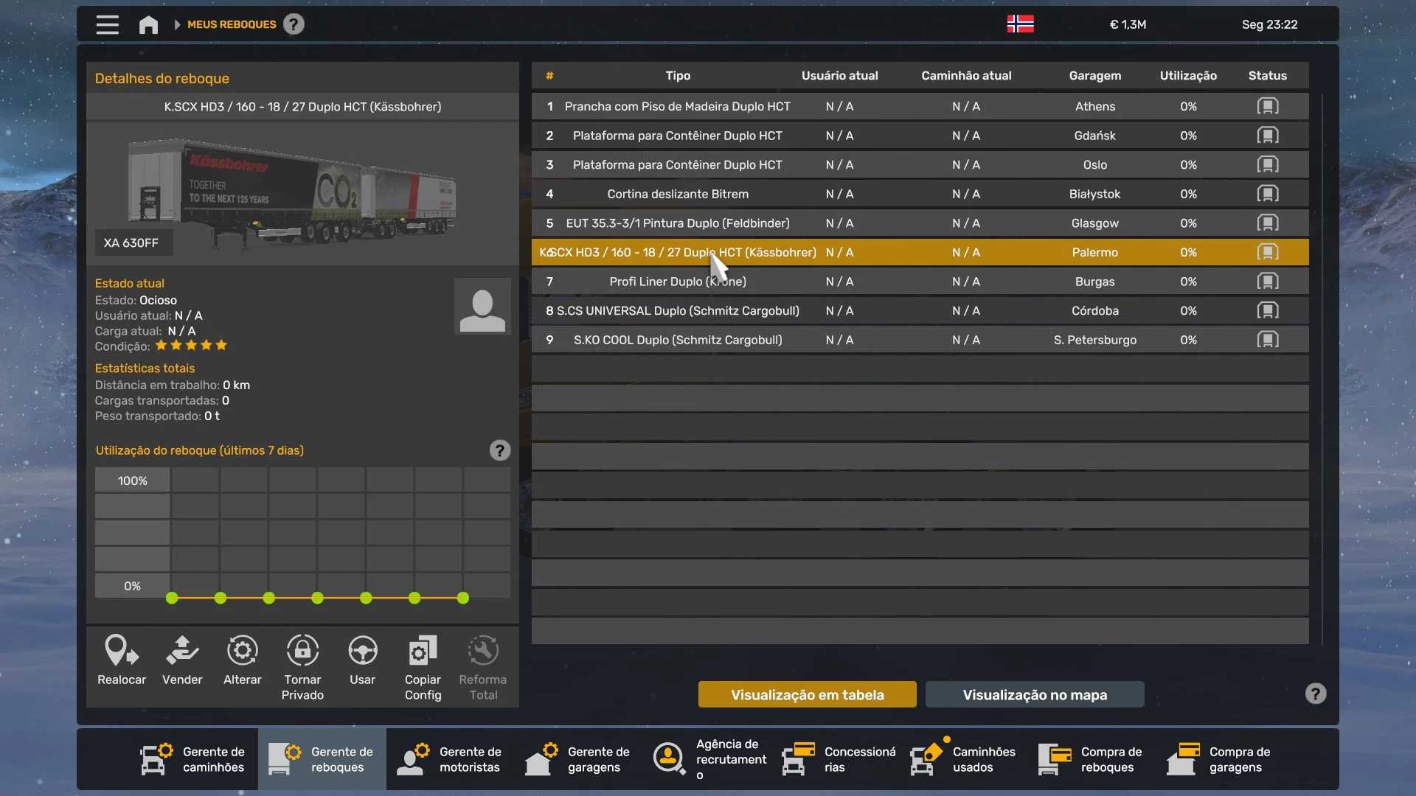Sort table by Garagem column header
The image size is (1416, 796).
click(1094, 76)
